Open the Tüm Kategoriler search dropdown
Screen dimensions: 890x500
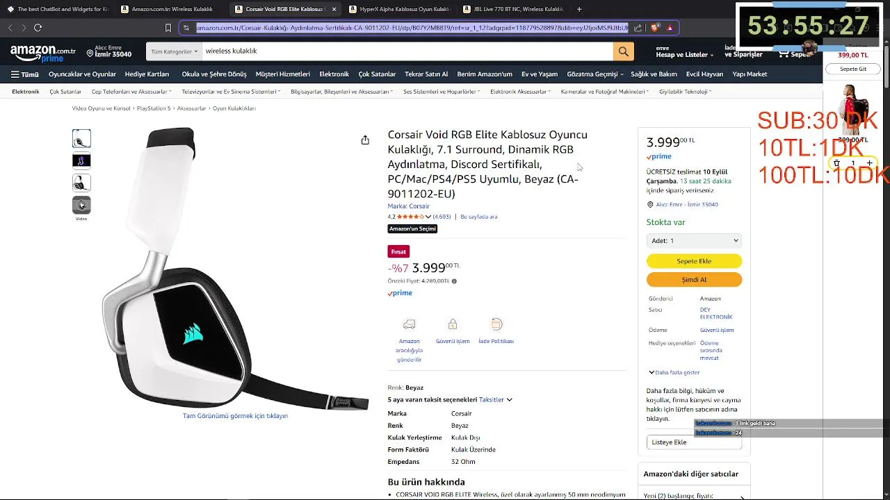175,51
